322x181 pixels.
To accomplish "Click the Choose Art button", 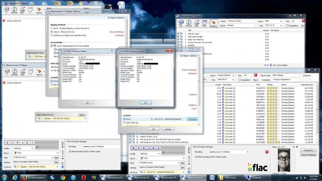I will click(x=308, y=150).
